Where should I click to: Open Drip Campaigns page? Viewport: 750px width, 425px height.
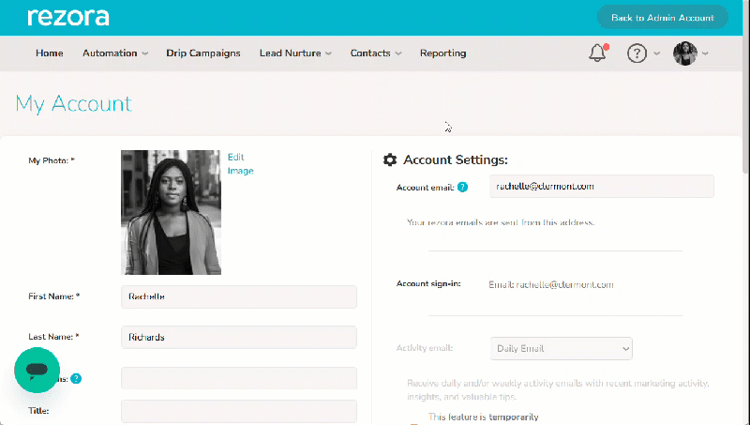203,53
